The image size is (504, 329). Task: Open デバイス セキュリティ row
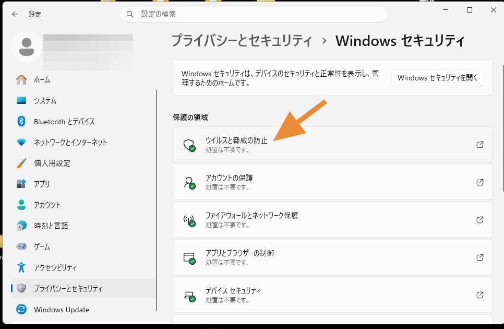click(x=333, y=295)
